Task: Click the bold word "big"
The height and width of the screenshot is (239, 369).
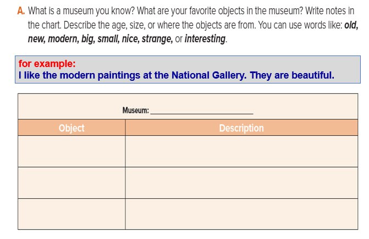Action: point(87,39)
